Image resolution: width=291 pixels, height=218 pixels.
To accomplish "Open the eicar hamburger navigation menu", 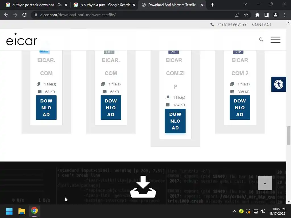I will (x=275, y=40).
